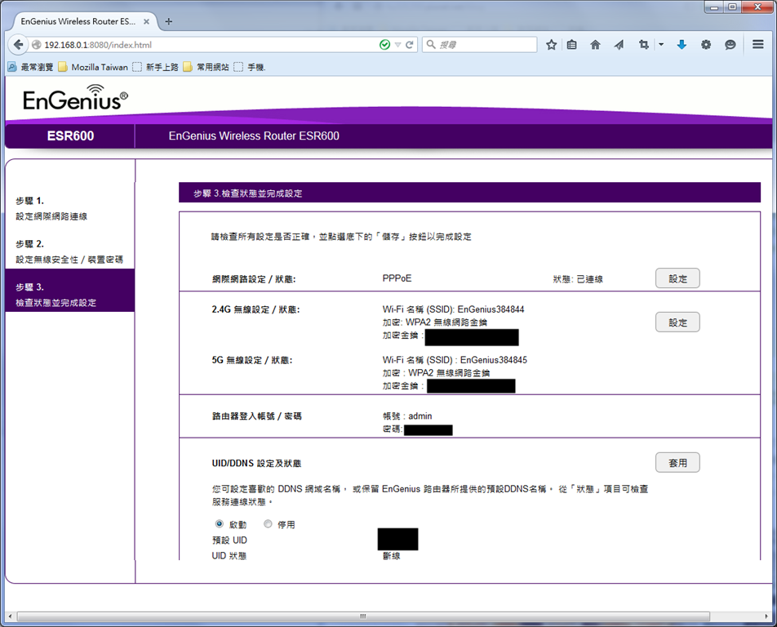Click the SSID text EnGenius384844
Viewport: 777px width, 627px height.
click(x=491, y=309)
